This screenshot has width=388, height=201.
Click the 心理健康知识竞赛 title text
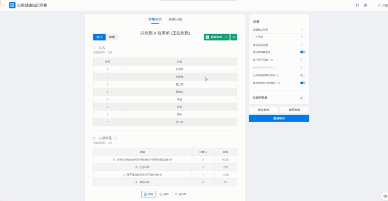[x=32, y=5]
